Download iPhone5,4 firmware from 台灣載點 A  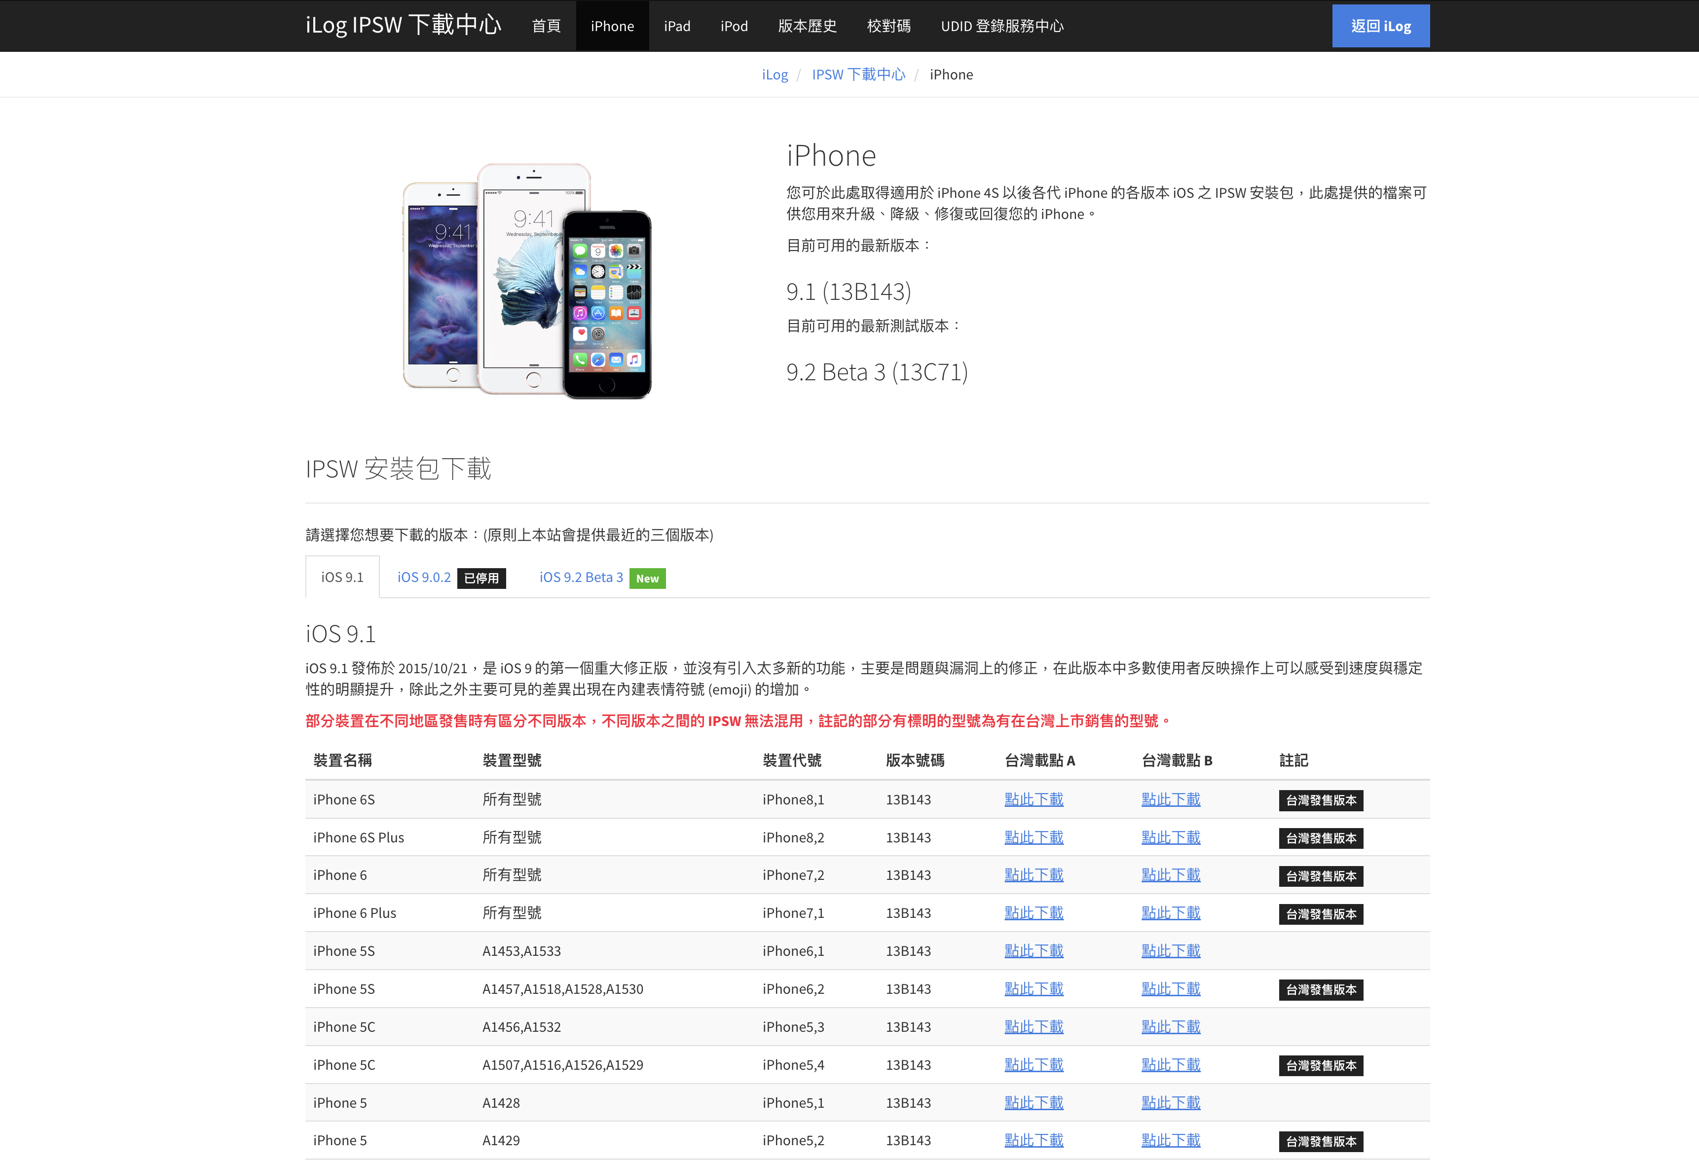point(1034,1065)
